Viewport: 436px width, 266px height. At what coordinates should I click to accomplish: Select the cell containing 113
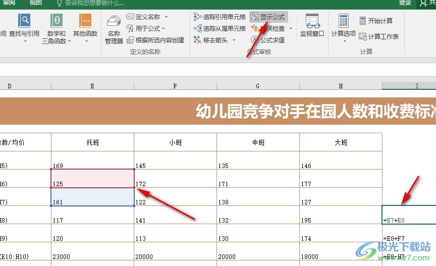click(176, 233)
